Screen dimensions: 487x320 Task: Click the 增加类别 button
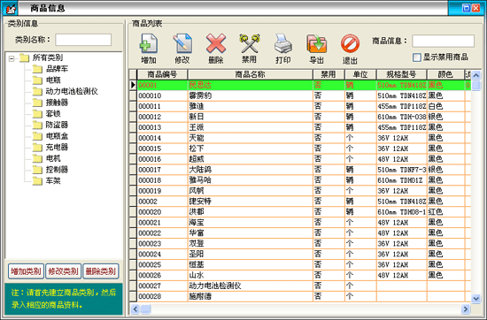[x=26, y=271]
